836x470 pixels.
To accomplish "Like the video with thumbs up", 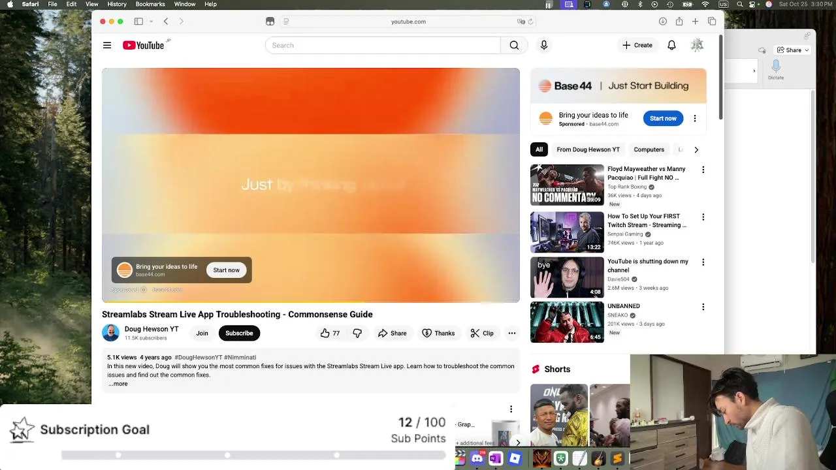I will [x=330, y=333].
